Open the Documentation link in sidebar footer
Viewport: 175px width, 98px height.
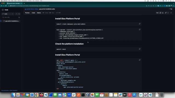[x=5, y=90]
